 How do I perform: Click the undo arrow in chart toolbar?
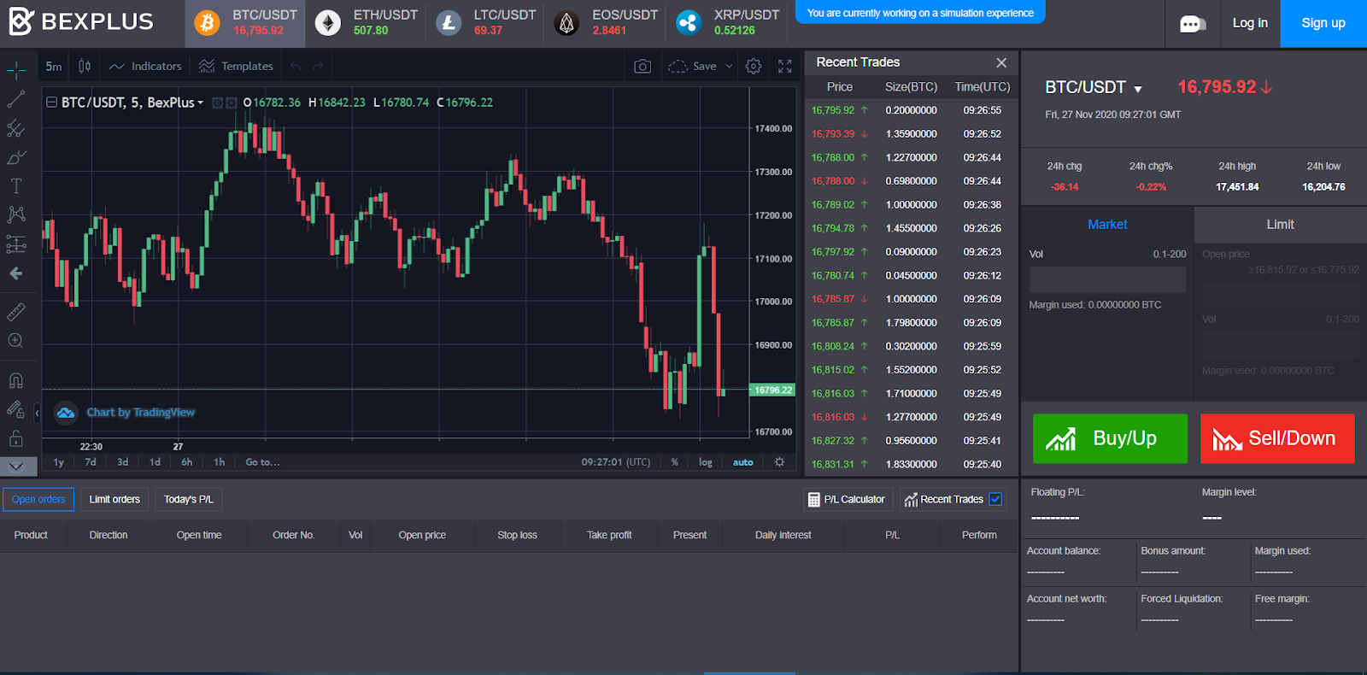tap(296, 66)
